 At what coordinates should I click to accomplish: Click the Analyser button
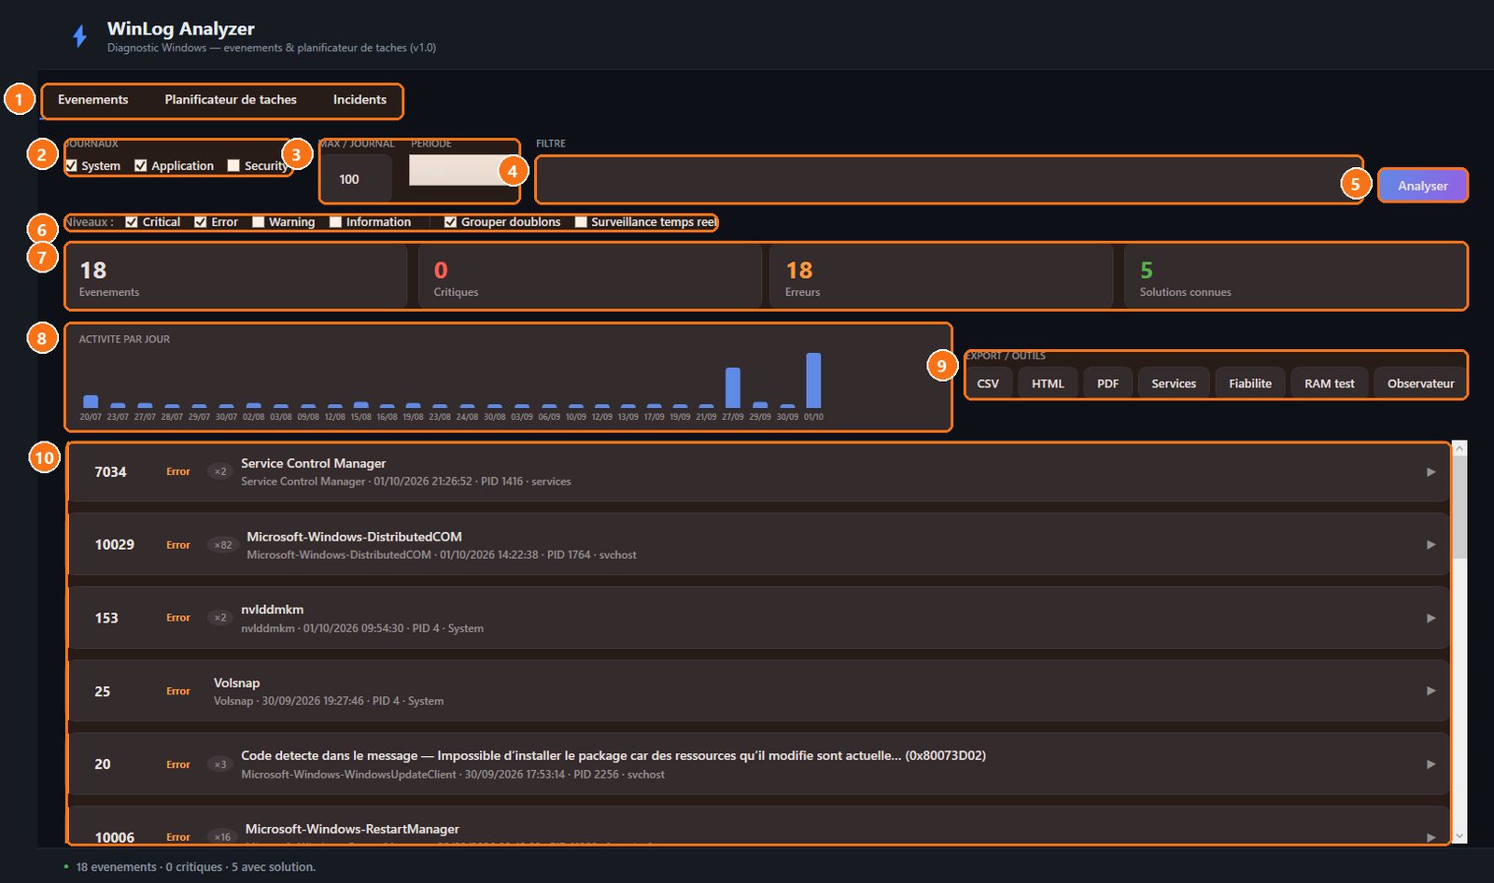point(1422,186)
